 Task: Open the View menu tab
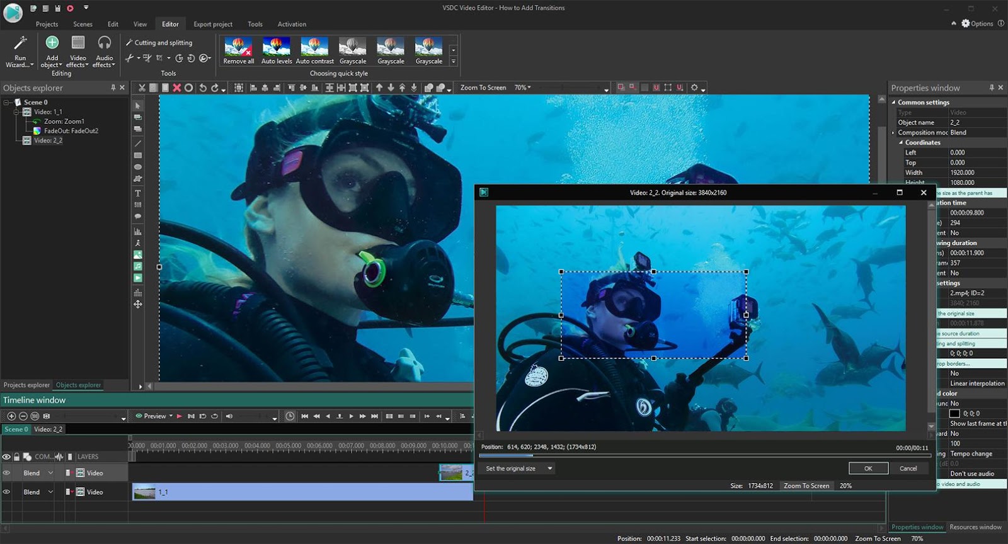tap(140, 24)
